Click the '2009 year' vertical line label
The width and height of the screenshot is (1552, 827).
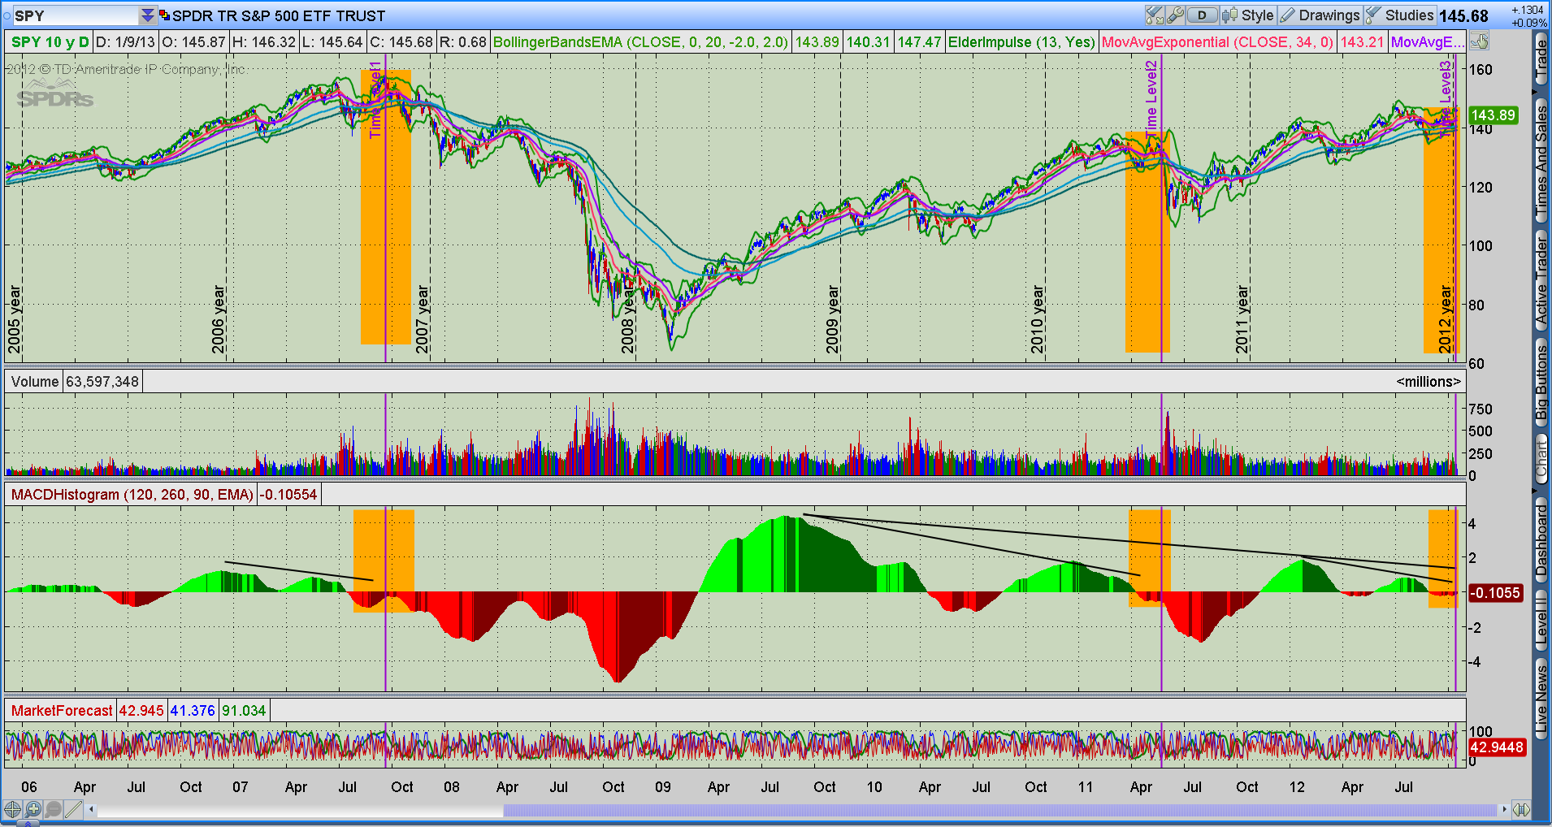[x=833, y=319]
